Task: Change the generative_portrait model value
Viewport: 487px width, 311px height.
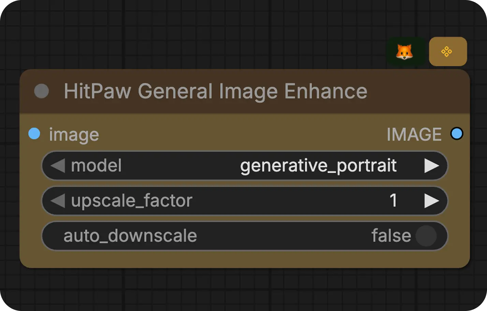Action: tap(319, 166)
